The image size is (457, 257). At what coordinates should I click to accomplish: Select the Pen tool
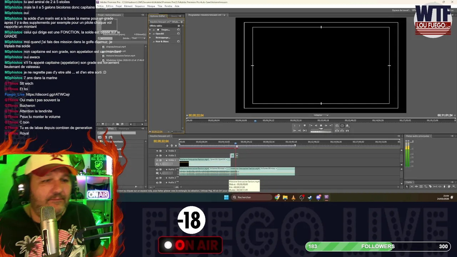point(445,186)
